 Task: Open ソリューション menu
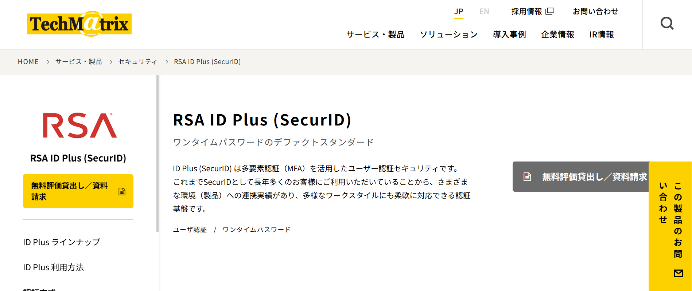pos(448,35)
